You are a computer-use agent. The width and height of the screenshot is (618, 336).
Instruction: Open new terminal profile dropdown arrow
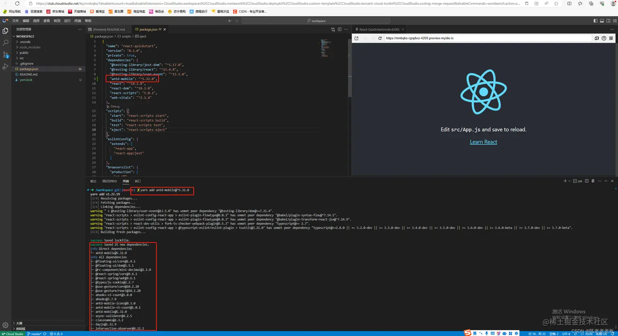pyautogui.click(x=569, y=181)
